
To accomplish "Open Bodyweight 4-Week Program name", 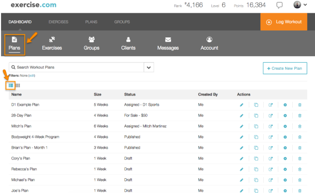I will point(35,137).
